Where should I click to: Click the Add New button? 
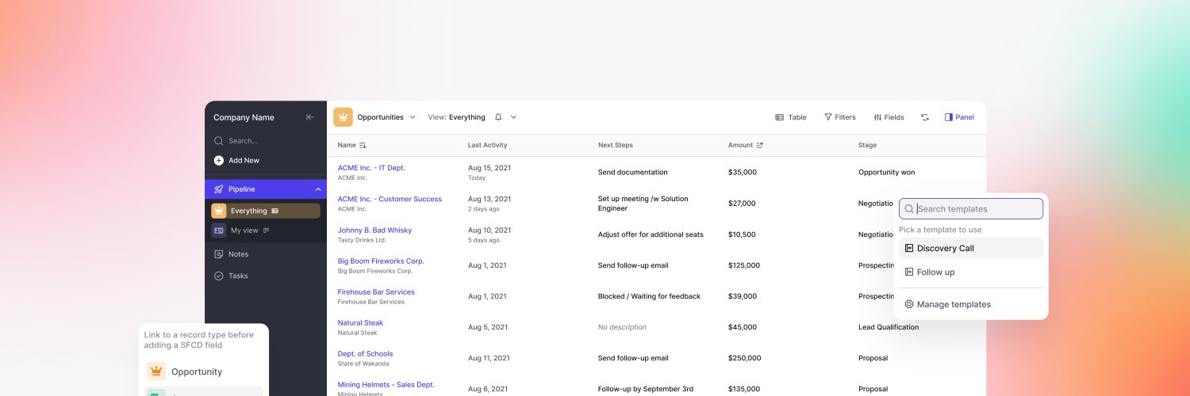tap(236, 160)
